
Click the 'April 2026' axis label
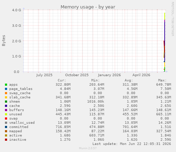(141, 75)
